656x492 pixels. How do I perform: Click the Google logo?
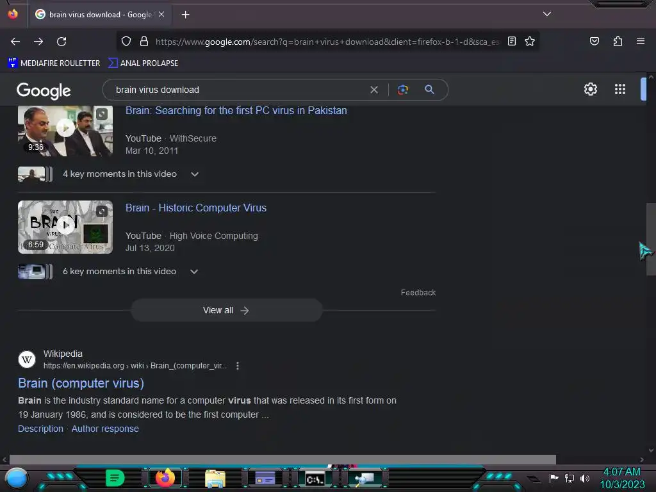44,90
